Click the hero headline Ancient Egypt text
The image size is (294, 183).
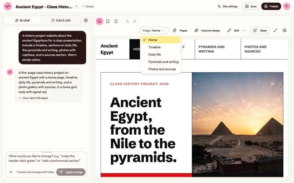143,130
